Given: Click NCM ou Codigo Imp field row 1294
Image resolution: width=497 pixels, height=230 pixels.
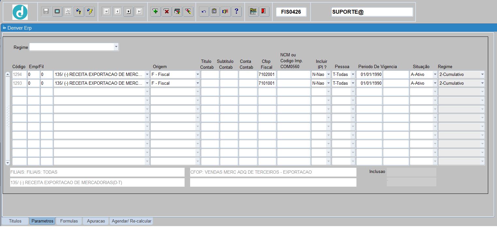Looking at the screenshot, I should (294, 74).
